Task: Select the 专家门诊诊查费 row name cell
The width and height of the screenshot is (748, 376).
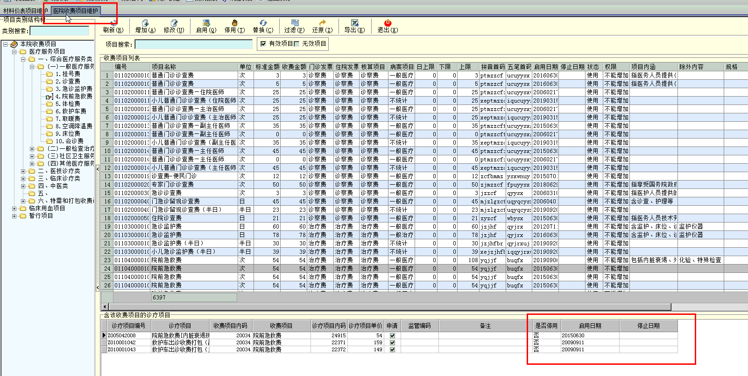Action: tap(194, 185)
